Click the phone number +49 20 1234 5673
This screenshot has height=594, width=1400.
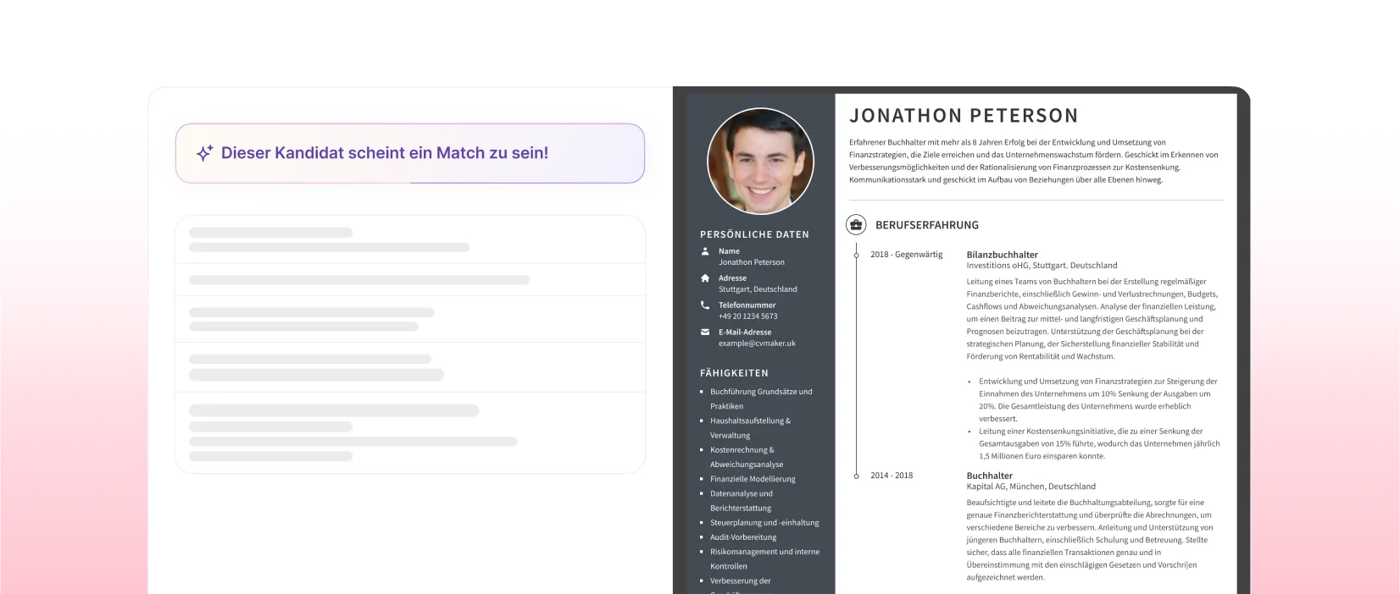click(747, 316)
